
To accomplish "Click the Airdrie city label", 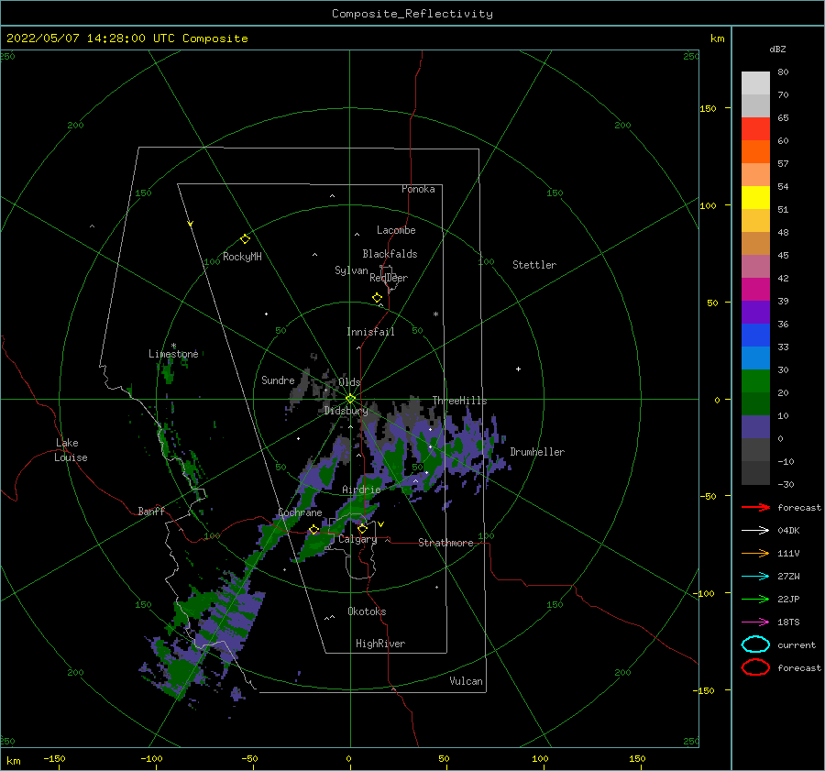I will pyautogui.click(x=361, y=490).
